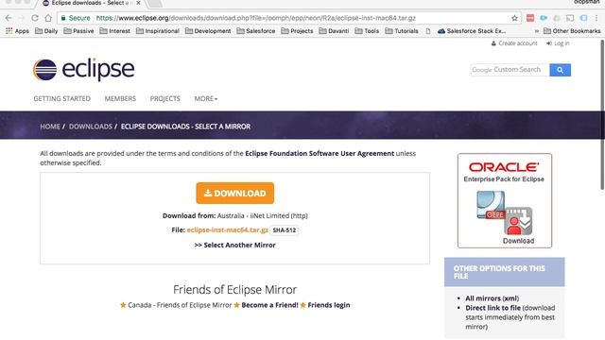Click the page vertical scrollbar
Image resolution: width=605 pixels, height=340 pixels.
602,114
